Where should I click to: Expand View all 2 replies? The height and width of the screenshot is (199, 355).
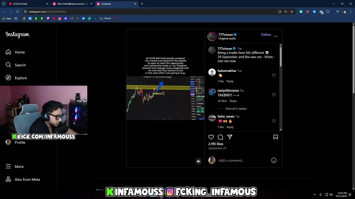[236, 109]
